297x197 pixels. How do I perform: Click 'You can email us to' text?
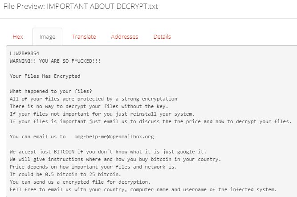pyautogui.click(x=38, y=137)
